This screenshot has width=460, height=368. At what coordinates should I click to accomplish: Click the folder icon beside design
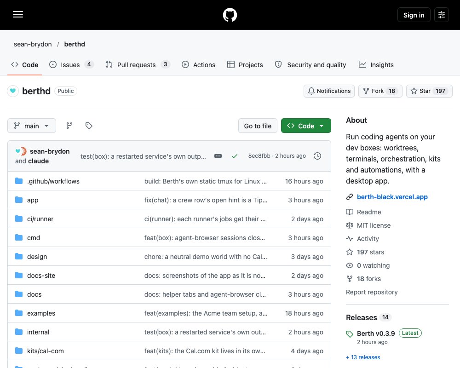pos(19,256)
